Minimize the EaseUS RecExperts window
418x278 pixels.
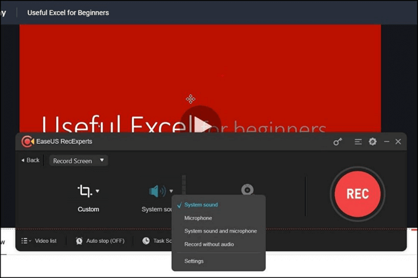(386, 141)
